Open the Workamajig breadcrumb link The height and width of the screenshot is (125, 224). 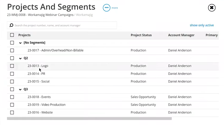84,15
